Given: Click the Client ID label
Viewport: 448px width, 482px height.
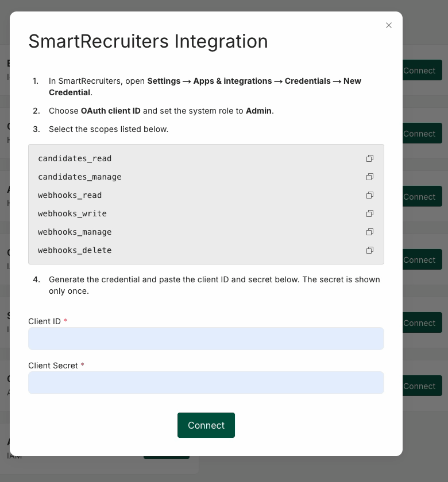Looking at the screenshot, I should click(45, 321).
